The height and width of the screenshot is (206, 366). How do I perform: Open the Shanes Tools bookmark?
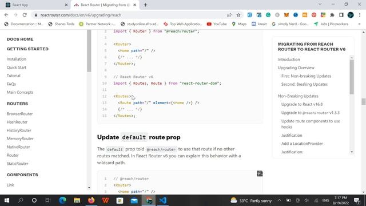[61, 24]
